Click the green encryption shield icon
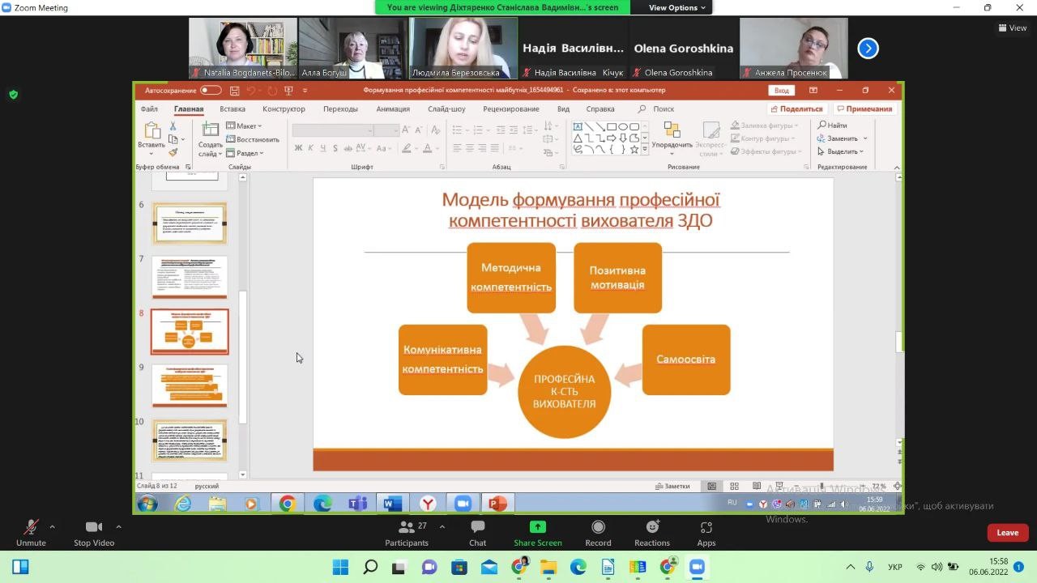This screenshot has height=583, width=1037. tap(13, 95)
